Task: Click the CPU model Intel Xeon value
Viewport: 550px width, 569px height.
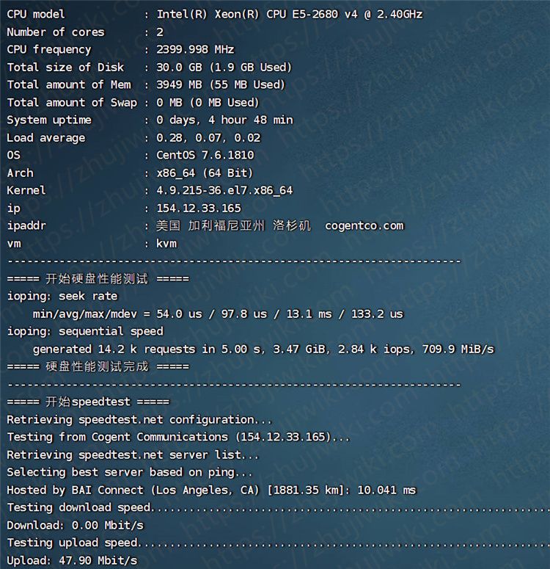Action: click(x=289, y=14)
